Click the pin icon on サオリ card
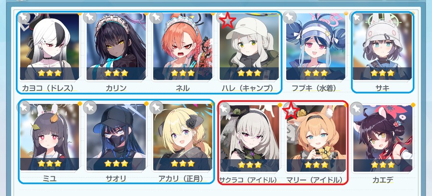Viewport: 432px width, 196px height. click(x=90, y=107)
